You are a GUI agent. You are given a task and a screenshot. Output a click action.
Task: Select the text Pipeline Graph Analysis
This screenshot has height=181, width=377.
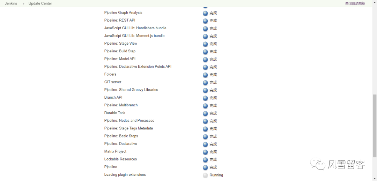pyautogui.click(x=123, y=13)
